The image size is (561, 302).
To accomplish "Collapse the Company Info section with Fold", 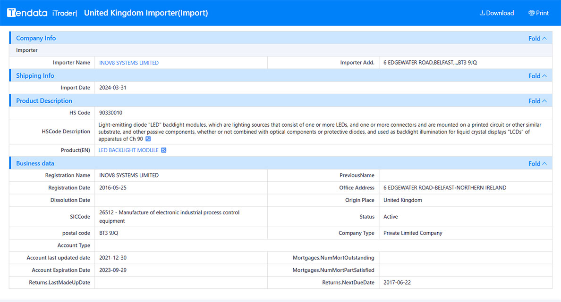I will tap(537, 38).
